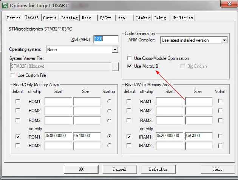Enable NoInit for IRAM2
The height and width of the screenshot is (180, 238).
click(x=220, y=146)
